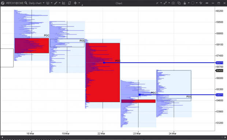Click the templates page icon

pyautogui.click(x=70, y=3)
